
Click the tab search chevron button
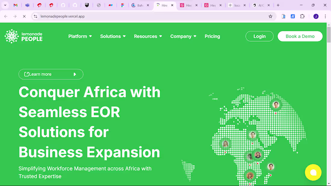coord(5,5)
